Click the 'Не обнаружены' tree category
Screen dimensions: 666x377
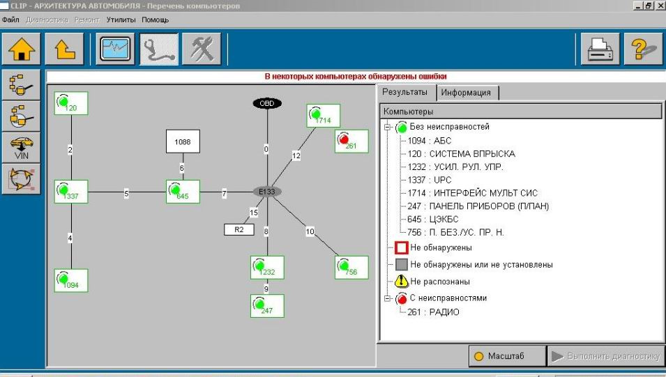441,247
